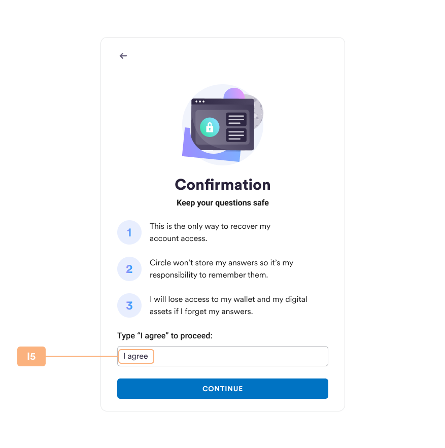Click the number 3 circle badge
The image size is (445, 448).
(x=129, y=305)
